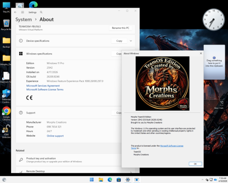Launch Microsoft Edge from the taskbar
228x183 pixels.
[x=110, y=180]
